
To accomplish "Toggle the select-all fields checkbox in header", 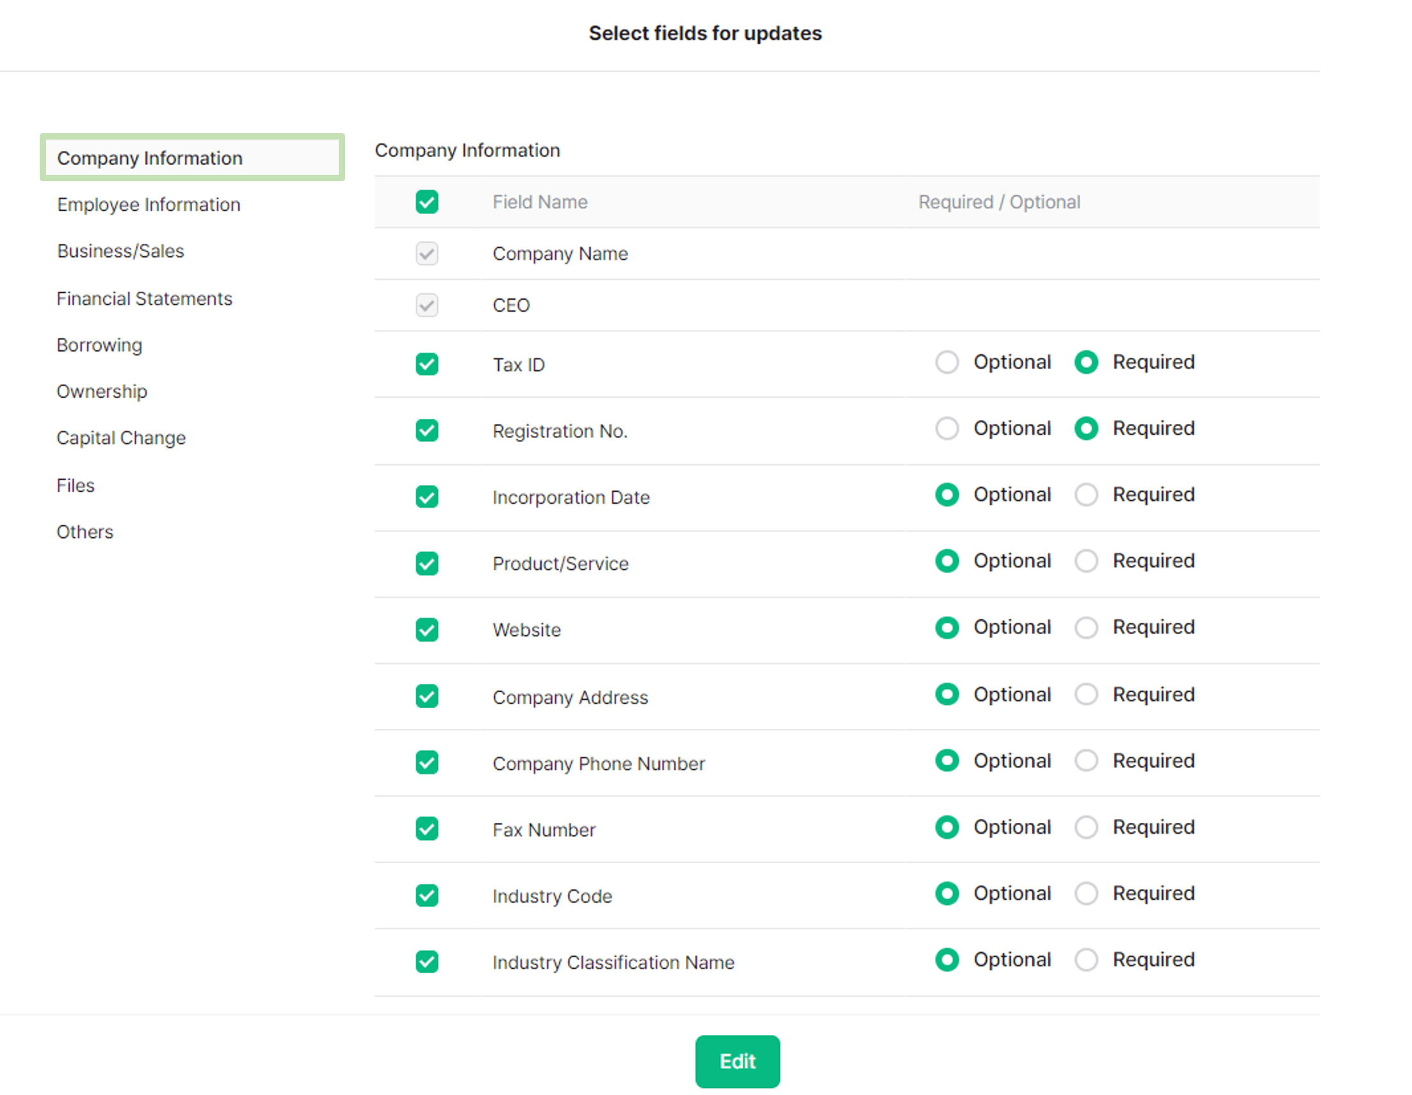I will point(426,202).
